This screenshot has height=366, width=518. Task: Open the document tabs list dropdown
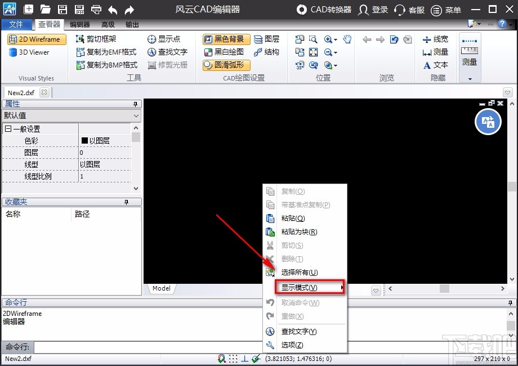coord(507,92)
